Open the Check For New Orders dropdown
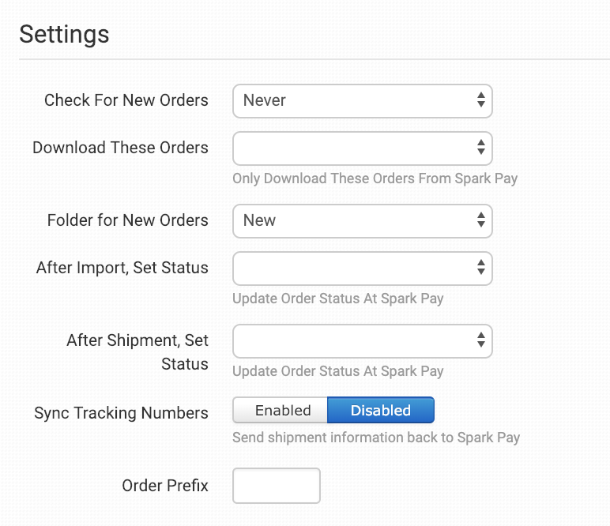 tap(362, 101)
